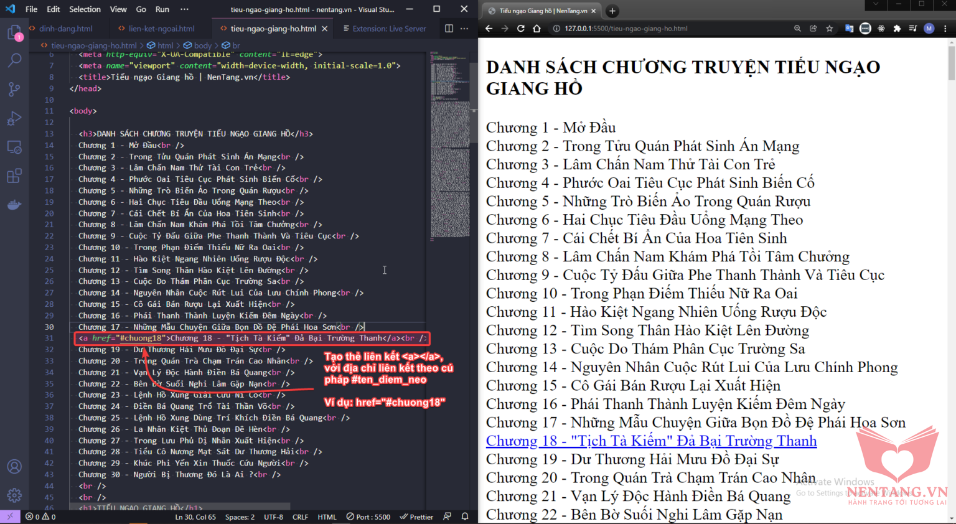Bookmark this page with the star icon

coord(829,29)
